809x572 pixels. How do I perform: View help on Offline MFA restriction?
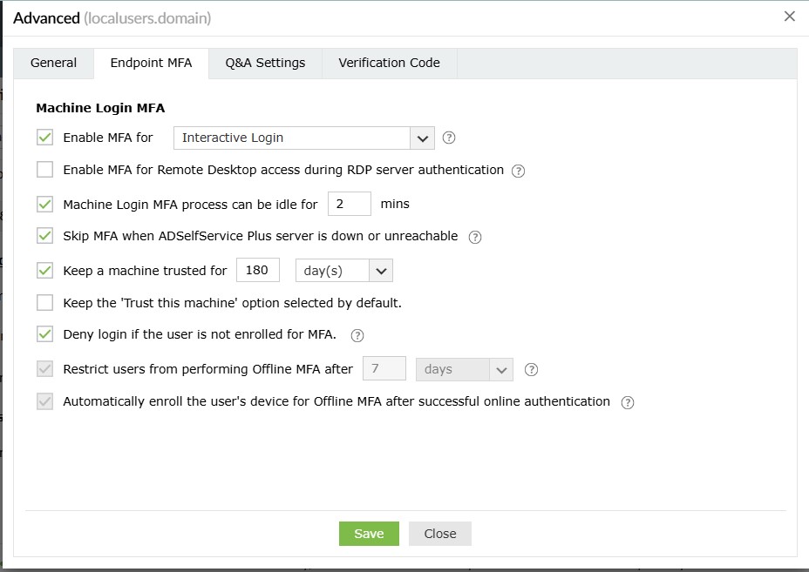[531, 368]
